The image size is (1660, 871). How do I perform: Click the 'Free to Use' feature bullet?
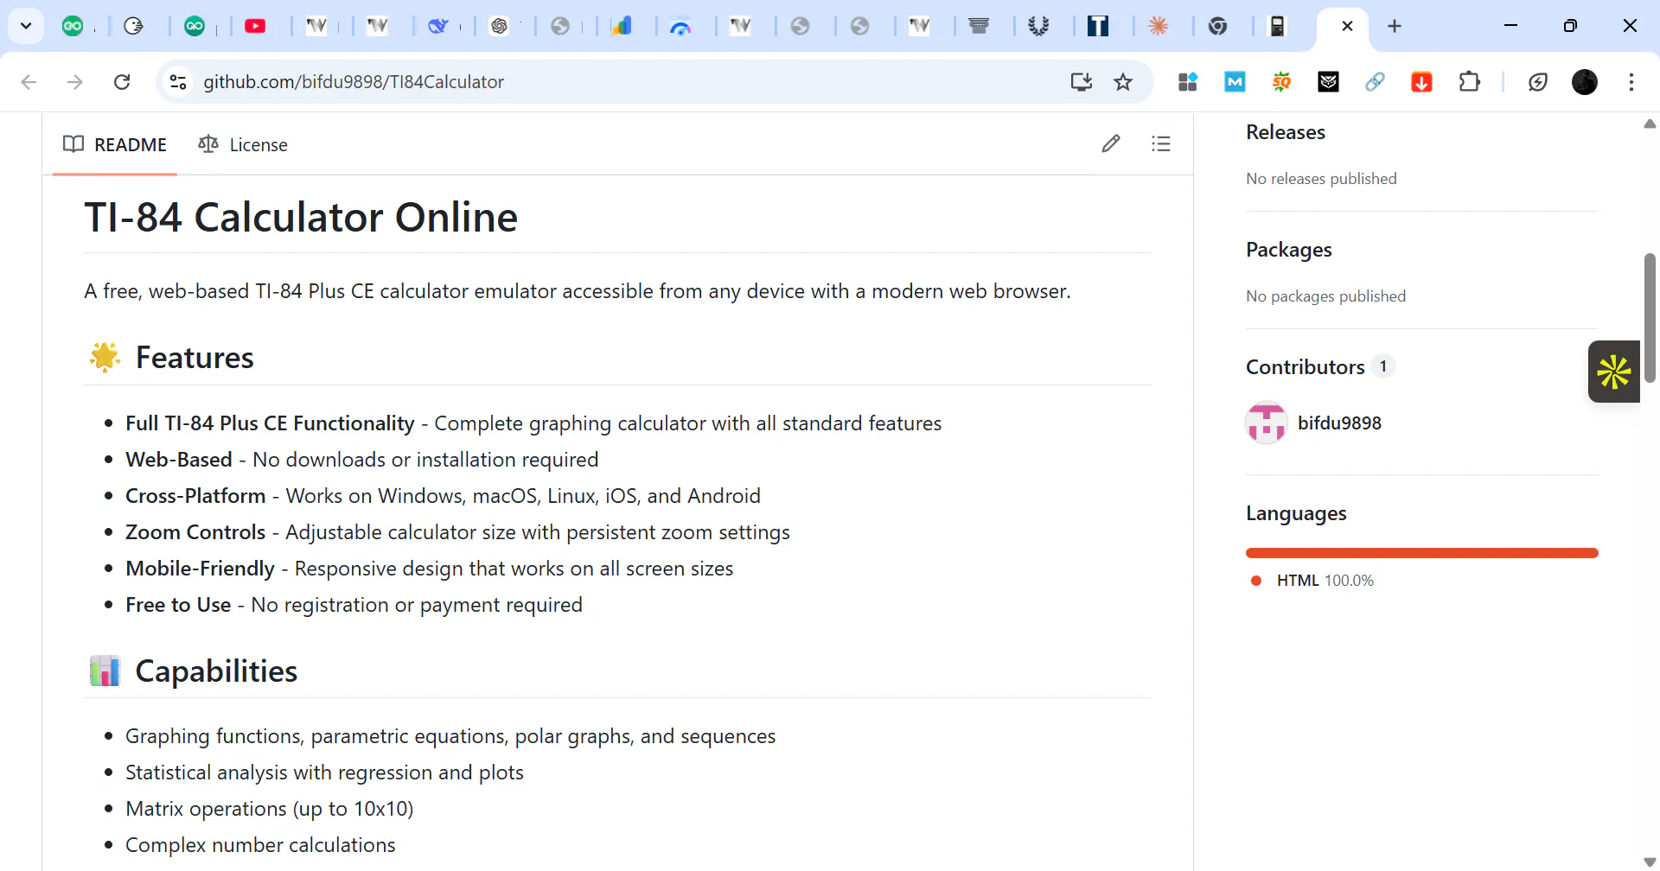pos(354,605)
